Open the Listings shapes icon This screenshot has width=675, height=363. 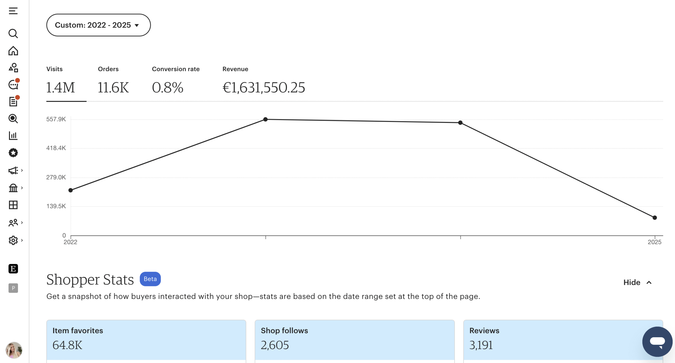13,68
